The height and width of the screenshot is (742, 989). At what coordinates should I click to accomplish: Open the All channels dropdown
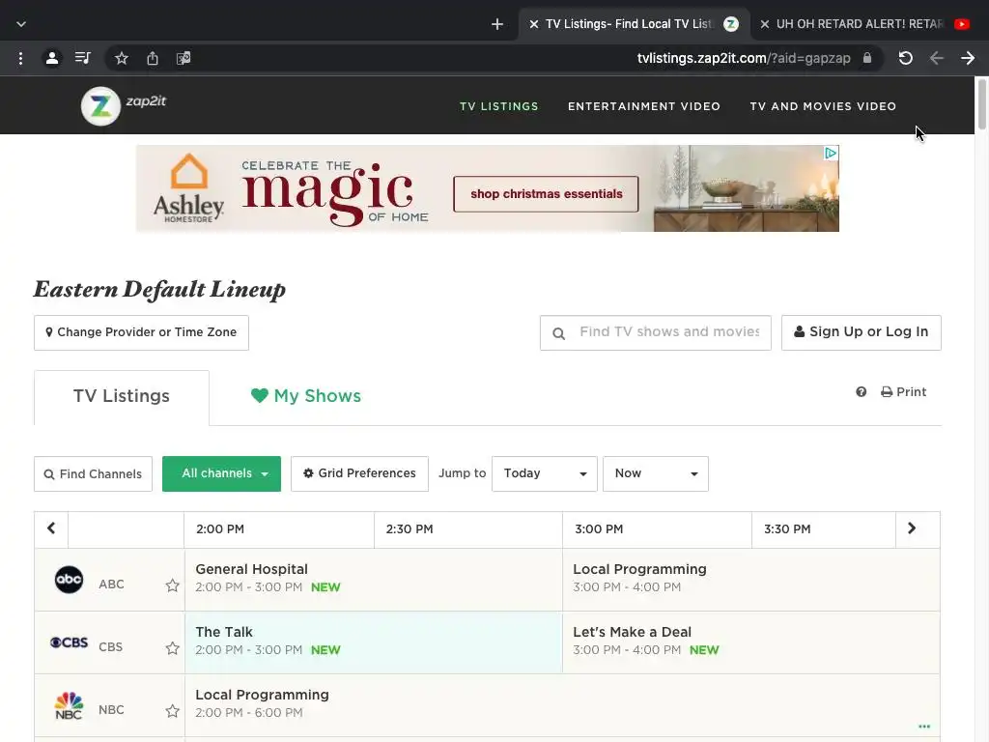221,473
